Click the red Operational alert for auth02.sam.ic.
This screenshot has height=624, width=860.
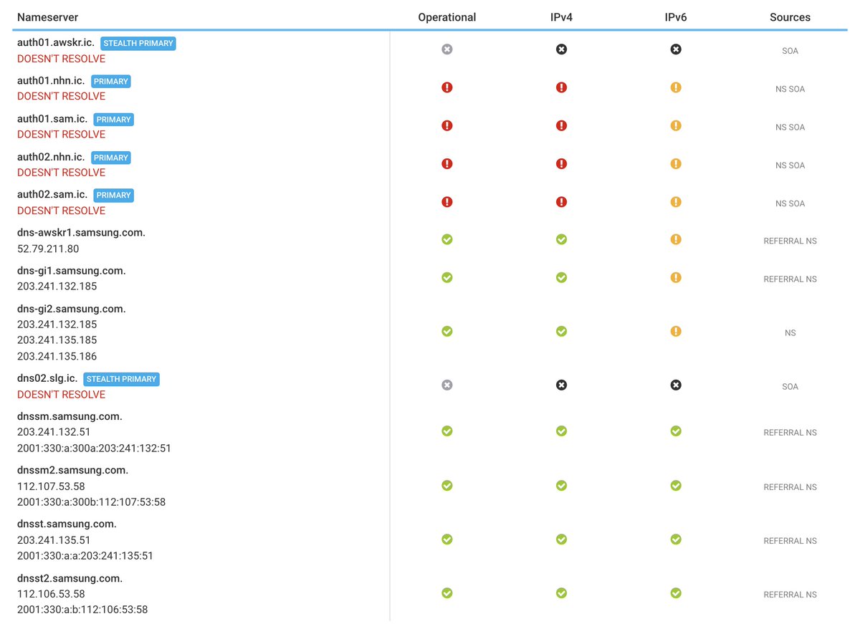(447, 202)
